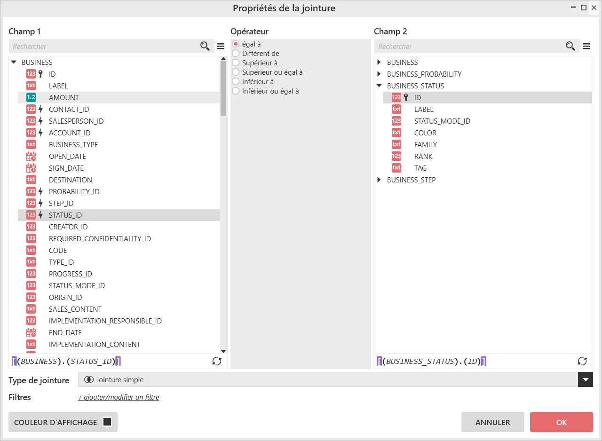Open the Champ 1 hamburger menu
This screenshot has height=441, width=602.
point(221,46)
